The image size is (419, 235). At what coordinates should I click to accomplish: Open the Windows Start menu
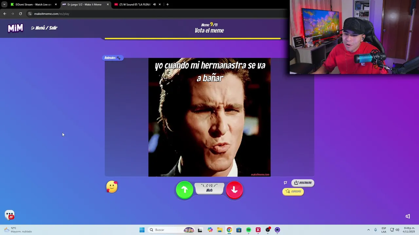tap(142, 230)
